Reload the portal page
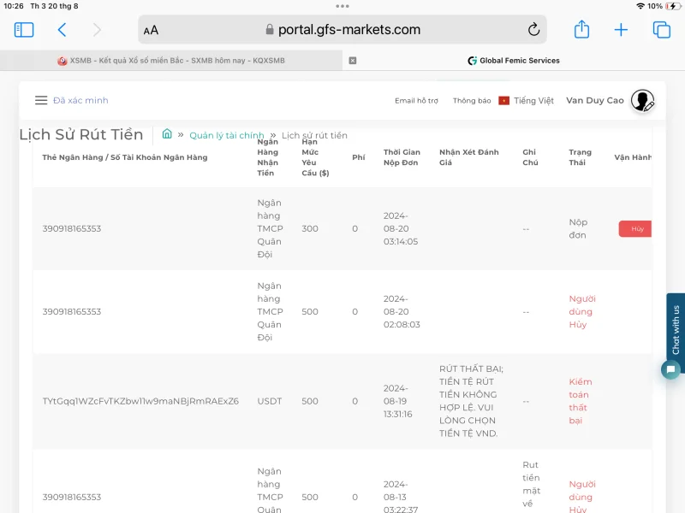 tap(534, 30)
